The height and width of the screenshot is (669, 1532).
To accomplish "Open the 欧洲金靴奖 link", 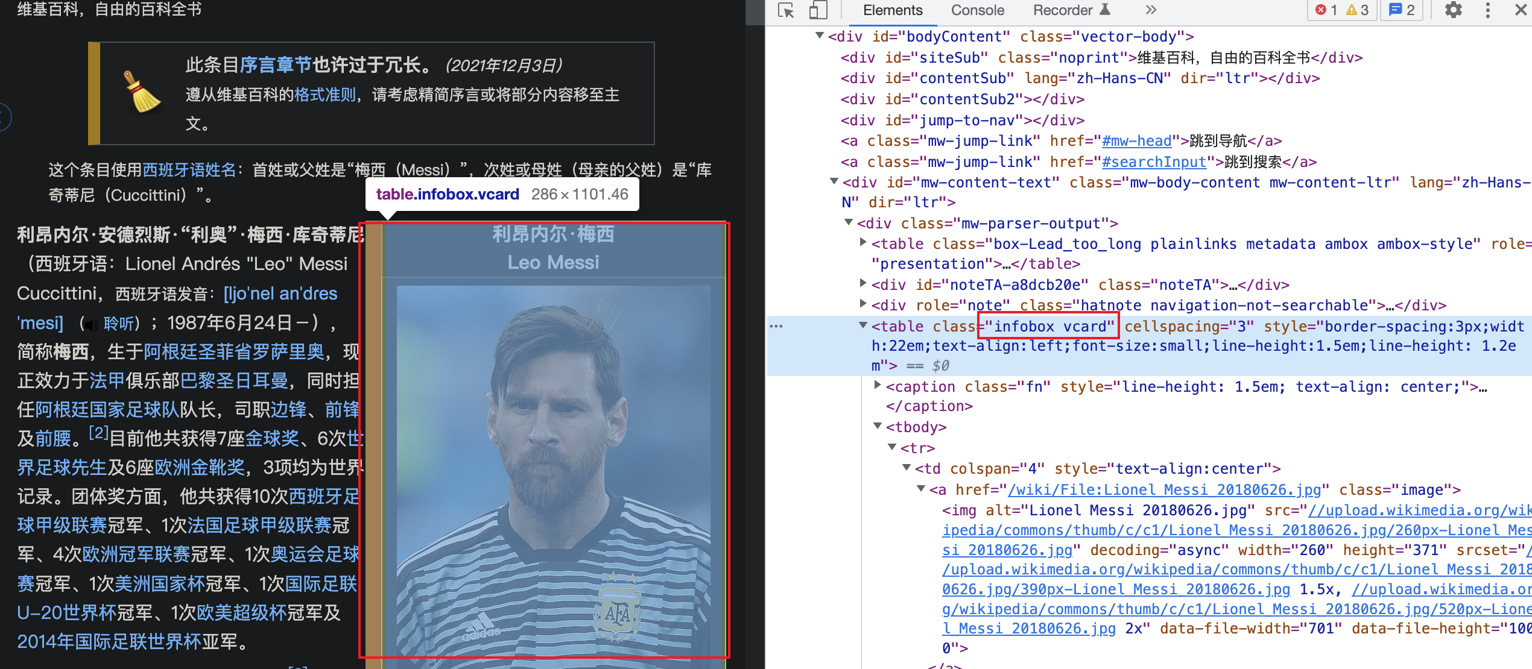I will (200, 467).
